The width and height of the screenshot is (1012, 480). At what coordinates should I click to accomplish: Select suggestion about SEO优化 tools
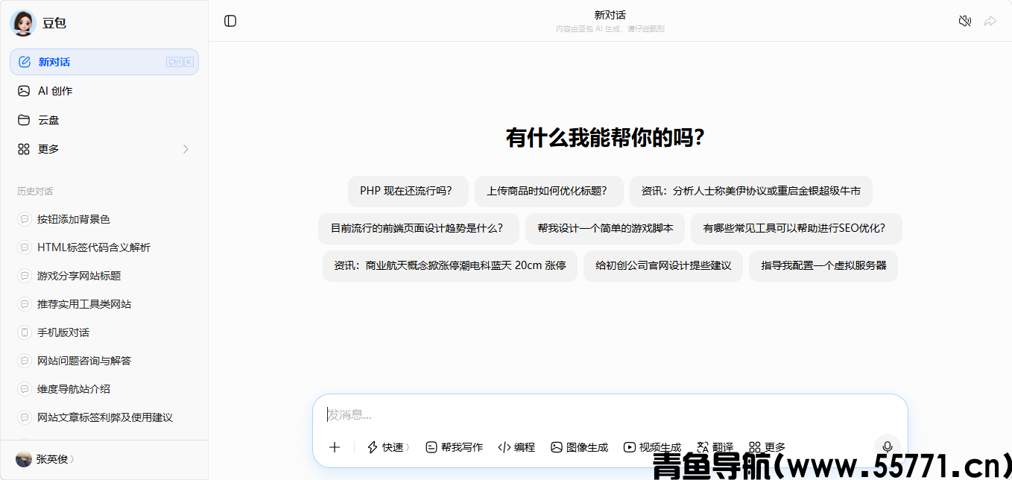point(797,229)
